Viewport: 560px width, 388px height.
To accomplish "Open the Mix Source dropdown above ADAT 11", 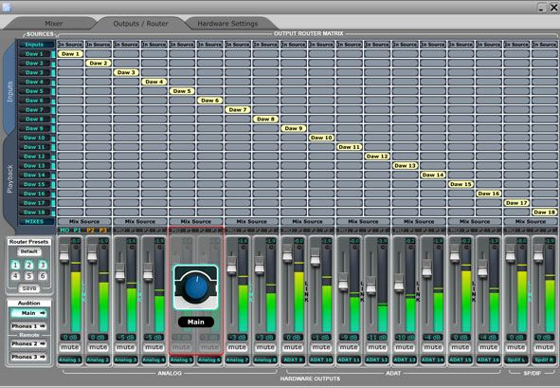I will (x=363, y=221).
